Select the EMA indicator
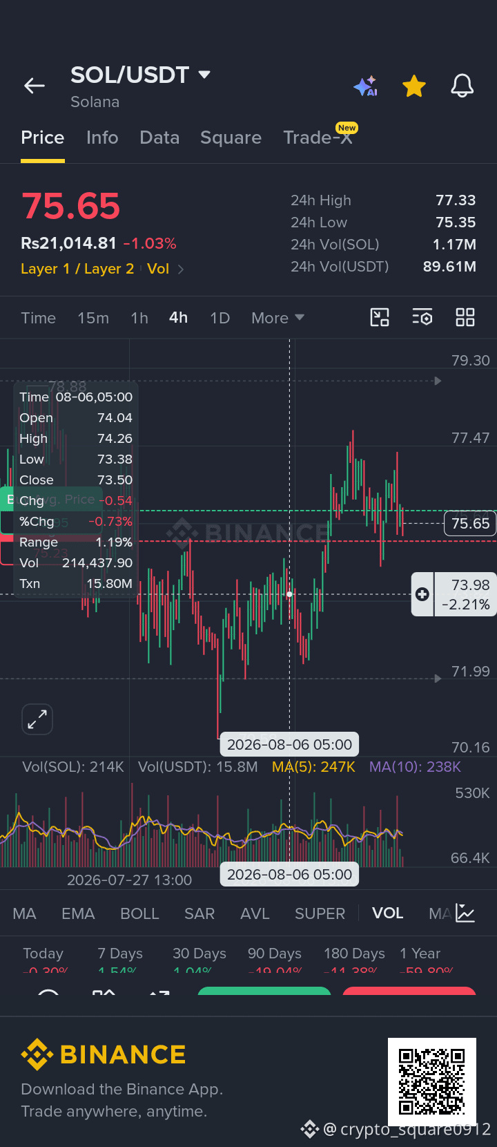The height and width of the screenshot is (1147, 497). 78,913
